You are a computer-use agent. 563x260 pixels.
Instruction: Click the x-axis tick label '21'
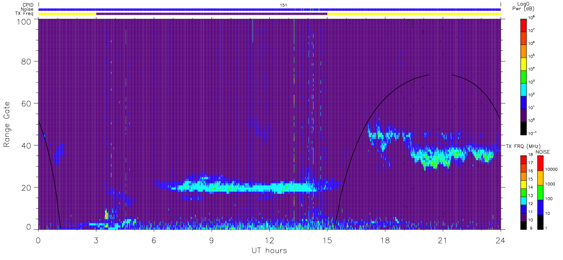tap(442, 240)
